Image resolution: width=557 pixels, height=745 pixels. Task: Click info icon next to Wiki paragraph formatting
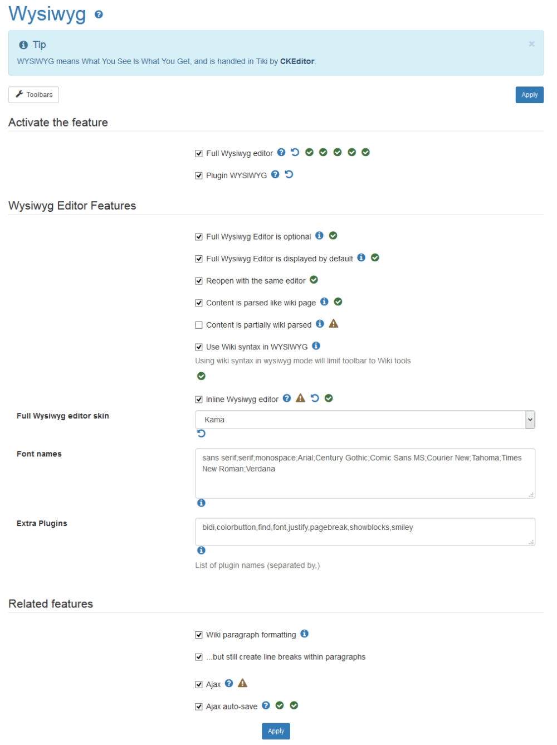click(304, 634)
